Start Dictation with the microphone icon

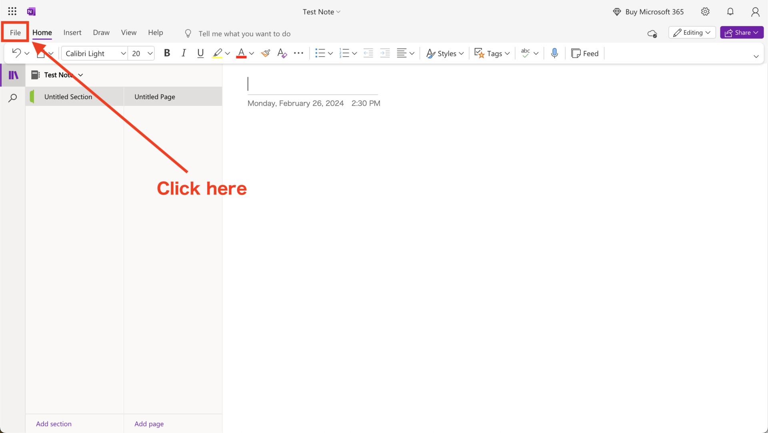[x=554, y=53]
